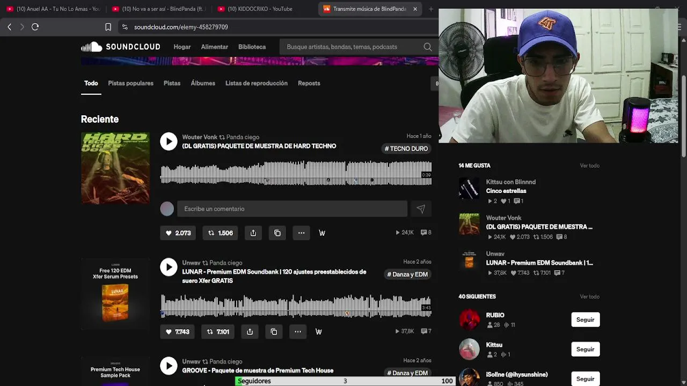The image size is (687, 386).
Task: Open Hard Techno track title link
Action: click(x=259, y=146)
